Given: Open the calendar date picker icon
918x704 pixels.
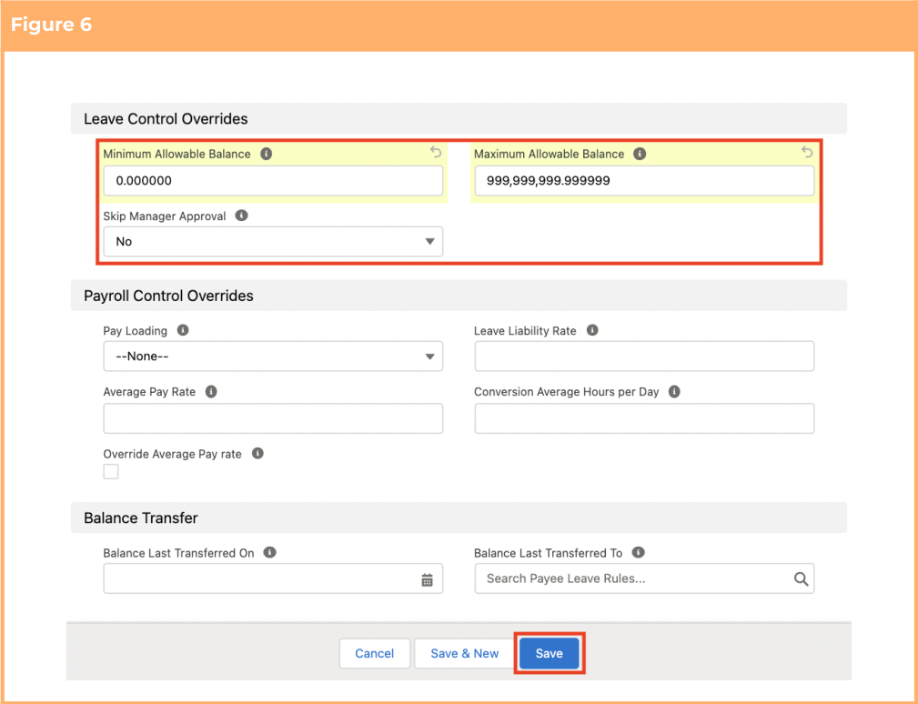Looking at the screenshot, I should [428, 579].
